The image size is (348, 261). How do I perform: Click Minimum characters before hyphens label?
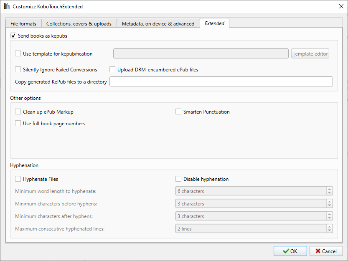(x=56, y=204)
